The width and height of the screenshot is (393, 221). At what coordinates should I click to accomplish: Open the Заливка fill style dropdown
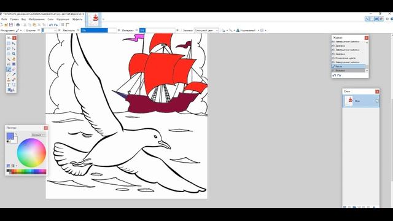coord(206,30)
